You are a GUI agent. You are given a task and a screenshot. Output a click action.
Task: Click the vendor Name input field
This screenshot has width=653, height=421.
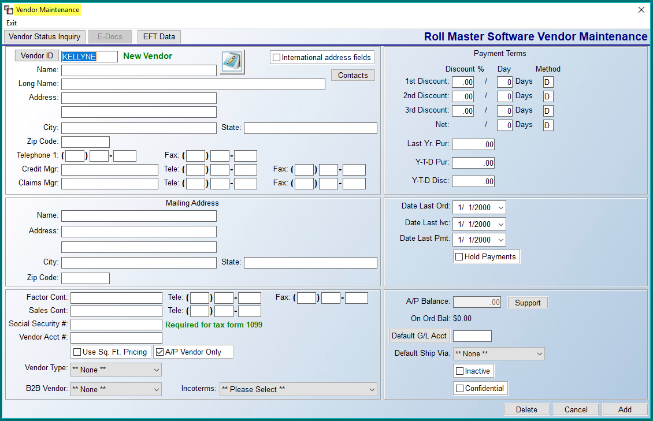139,70
